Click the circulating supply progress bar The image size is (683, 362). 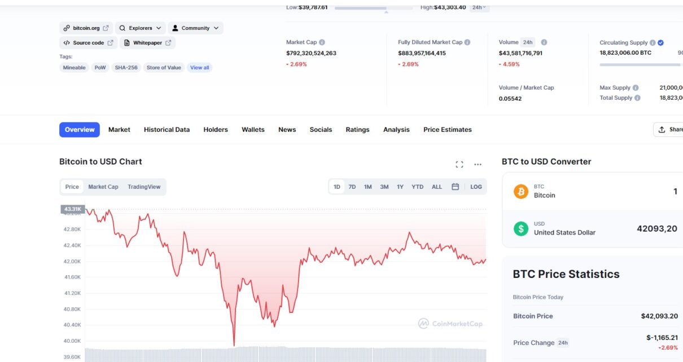tap(641, 65)
